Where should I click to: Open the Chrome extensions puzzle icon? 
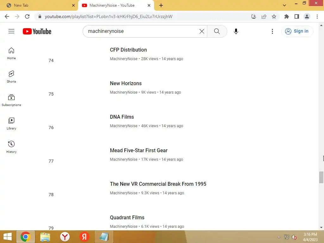pos(286,16)
